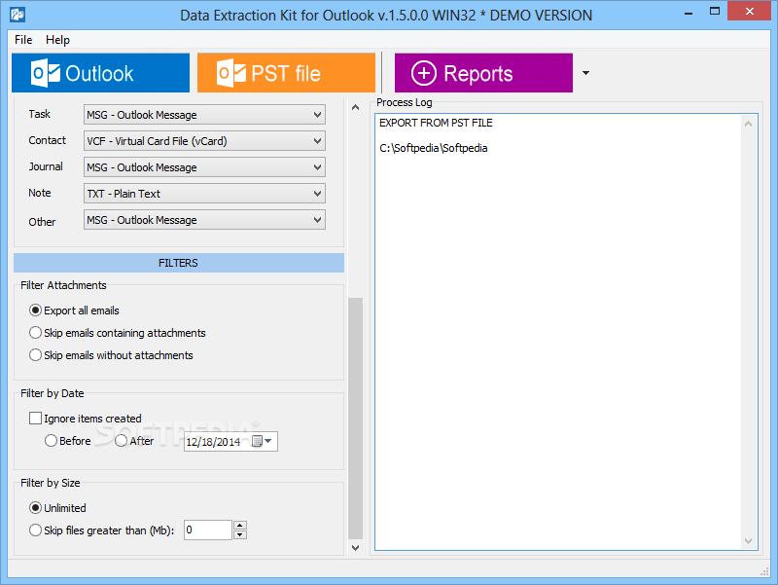Select Skip files greater than option

[x=102, y=530]
